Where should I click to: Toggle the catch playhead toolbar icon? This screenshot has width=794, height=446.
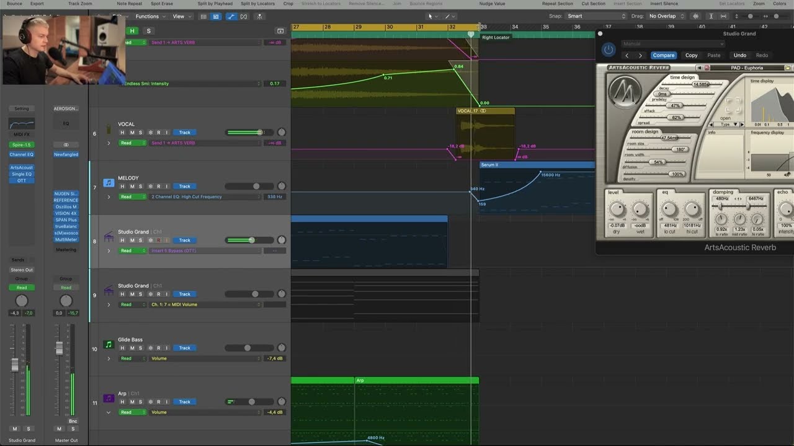(259, 16)
